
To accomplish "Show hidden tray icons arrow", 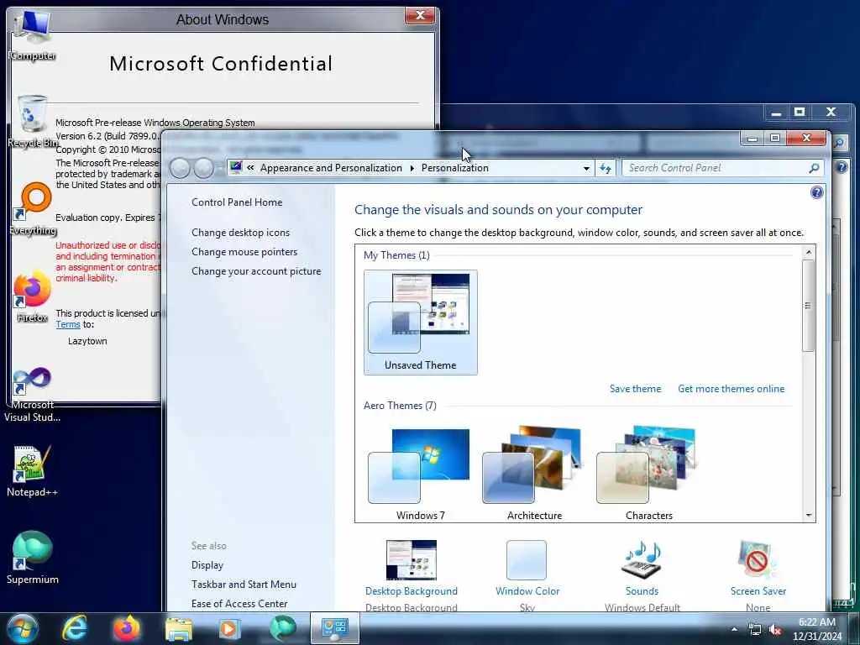I will [x=734, y=630].
